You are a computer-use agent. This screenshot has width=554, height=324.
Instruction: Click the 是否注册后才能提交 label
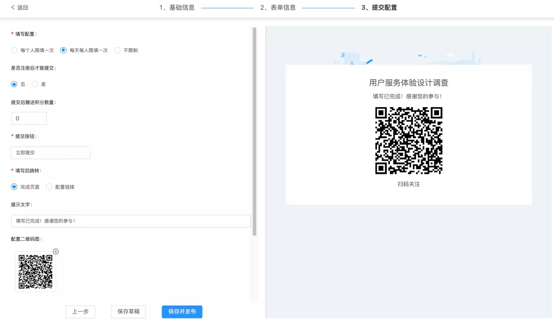coord(33,68)
